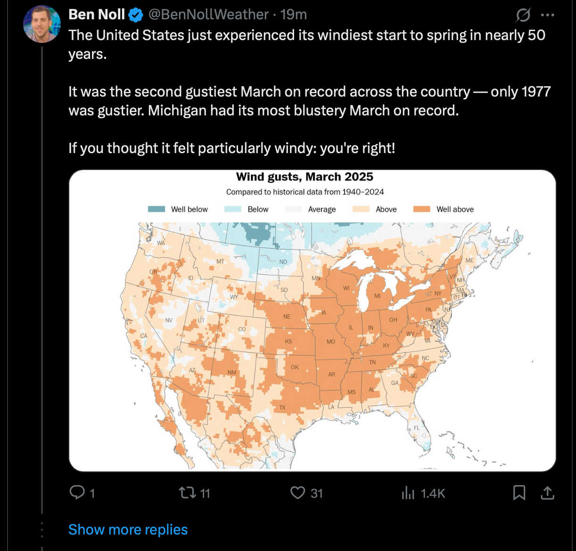Enlarge the Wind gusts March 2025 map image
Image resolution: width=576 pixels, height=551 pixels.
(313, 321)
